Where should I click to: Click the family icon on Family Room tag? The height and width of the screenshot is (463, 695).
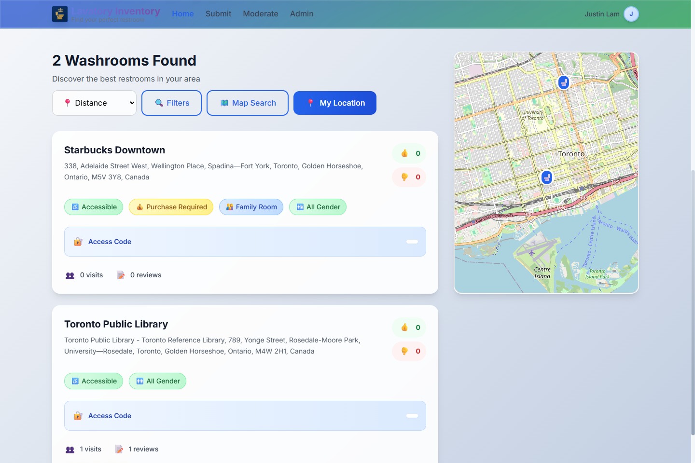(x=230, y=207)
